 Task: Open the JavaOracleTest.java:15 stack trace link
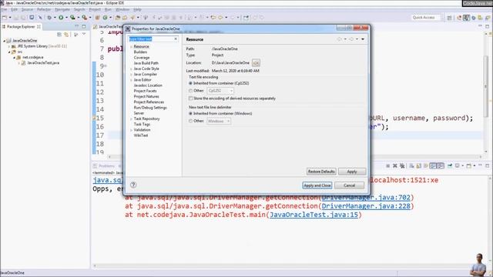314,215
